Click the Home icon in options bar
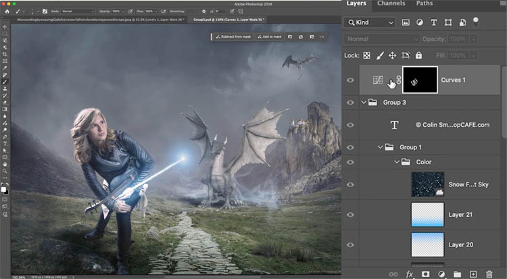 [7, 11]
